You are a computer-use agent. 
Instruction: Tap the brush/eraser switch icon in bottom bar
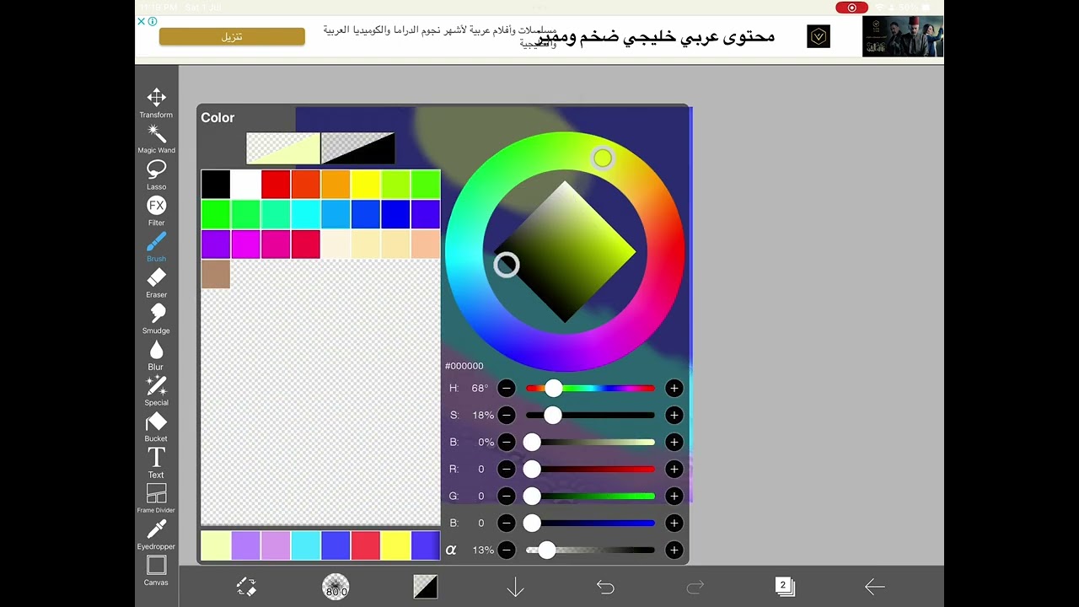[246, 587]
